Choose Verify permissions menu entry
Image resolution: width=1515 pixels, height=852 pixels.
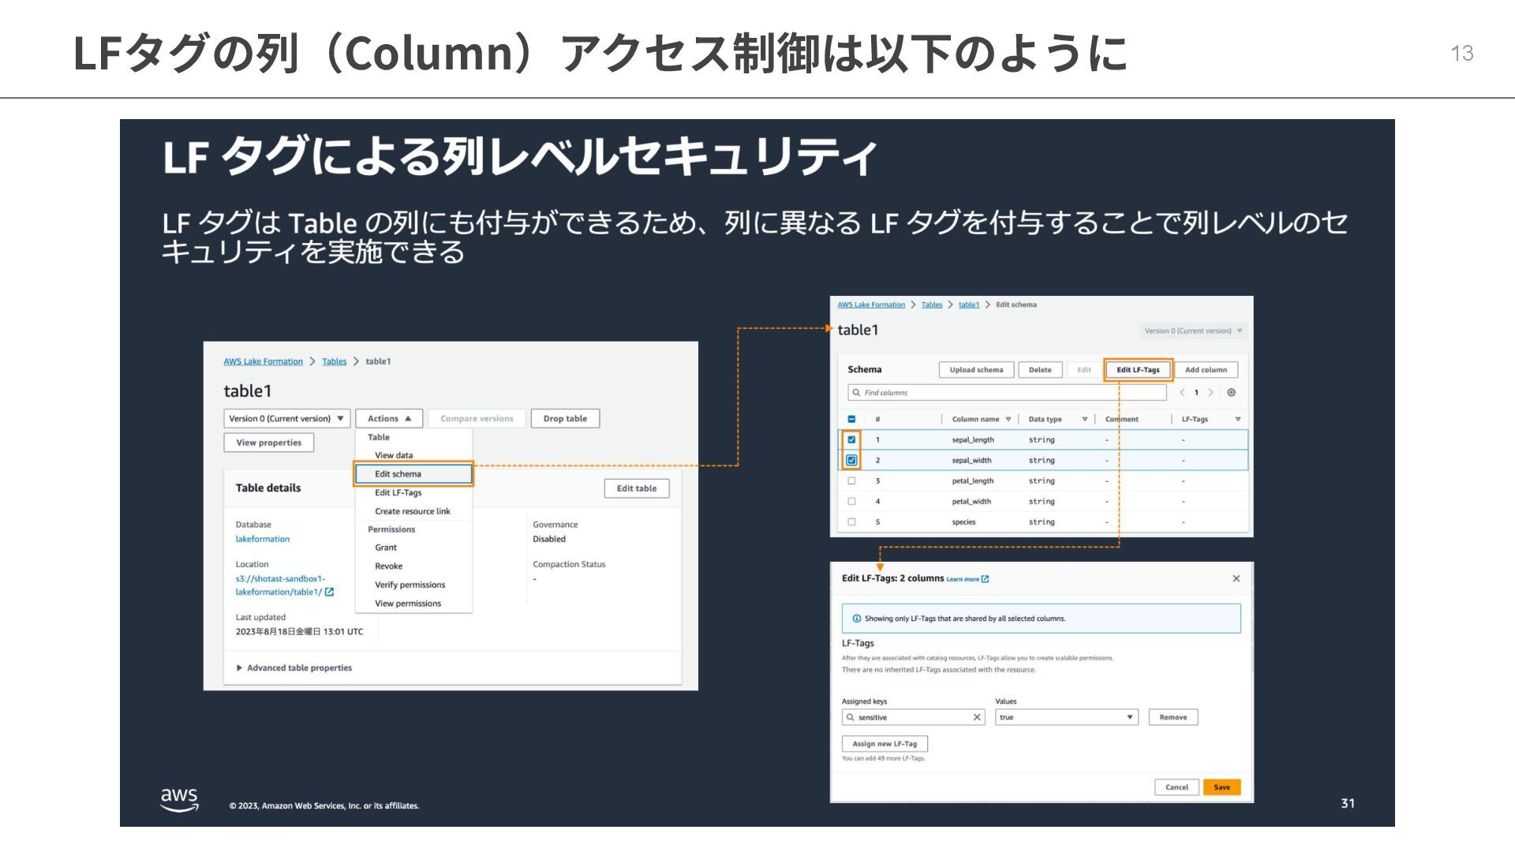click(410, 585)
